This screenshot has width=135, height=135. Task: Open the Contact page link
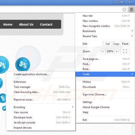click(x=46, y=24)
